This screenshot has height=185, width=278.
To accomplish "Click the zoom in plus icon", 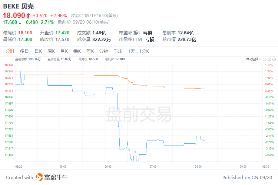I will tap(274, 59).
